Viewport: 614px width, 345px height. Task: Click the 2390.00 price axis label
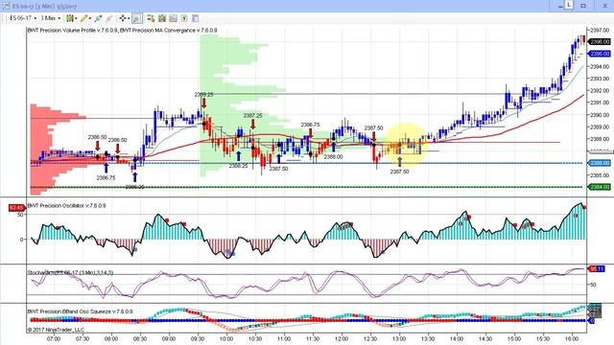click(x=600, y=115)
